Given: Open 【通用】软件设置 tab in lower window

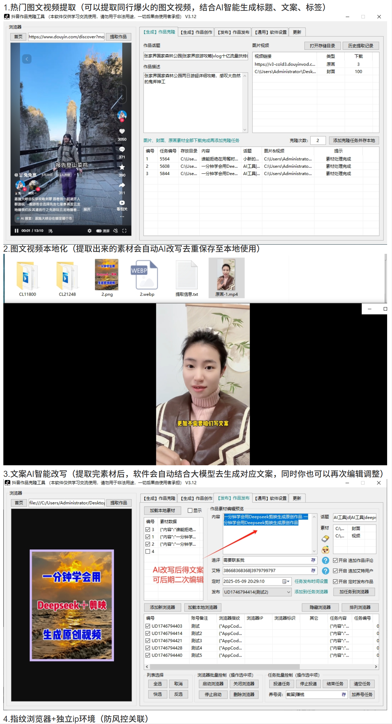Looking at the screenshot, I should point(270,498).
